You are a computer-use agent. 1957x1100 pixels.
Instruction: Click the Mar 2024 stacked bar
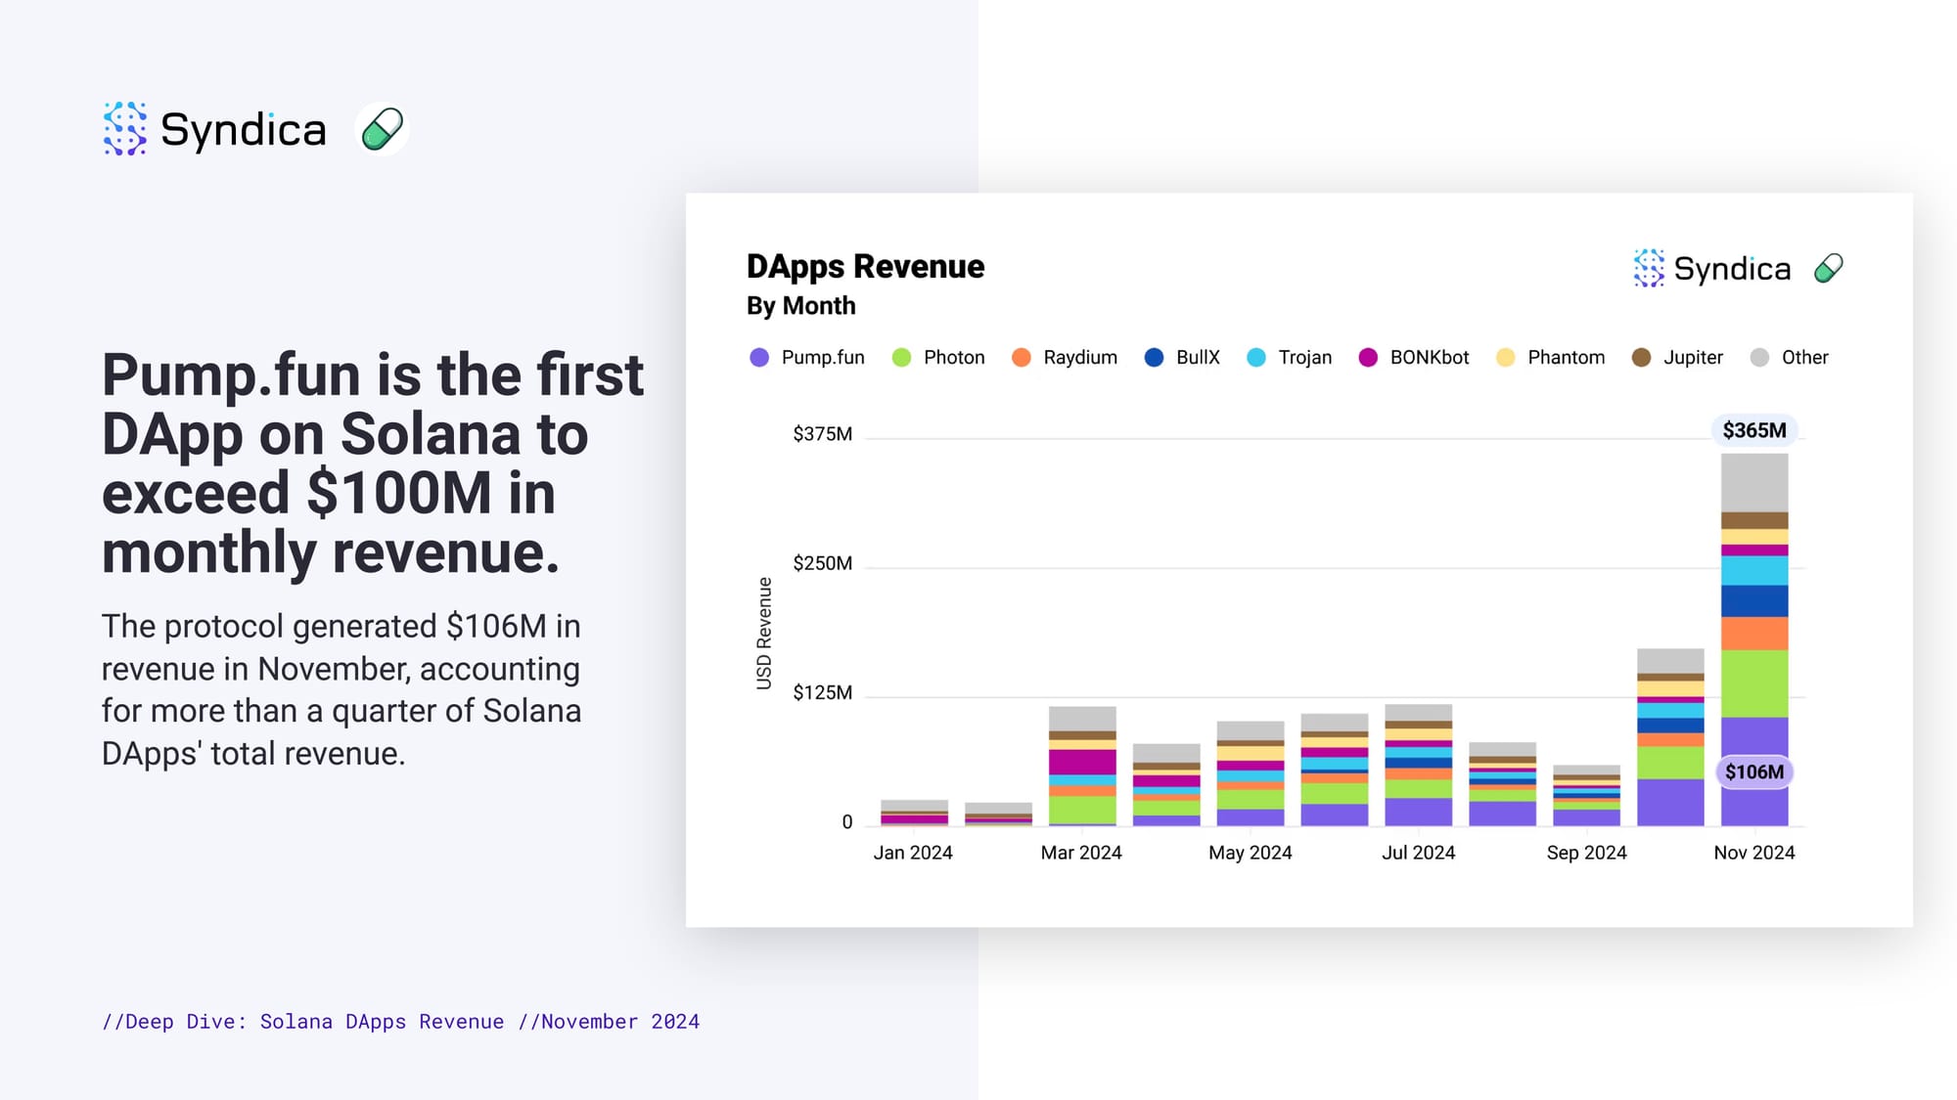pyautogui.click(x=1081, y=766)
